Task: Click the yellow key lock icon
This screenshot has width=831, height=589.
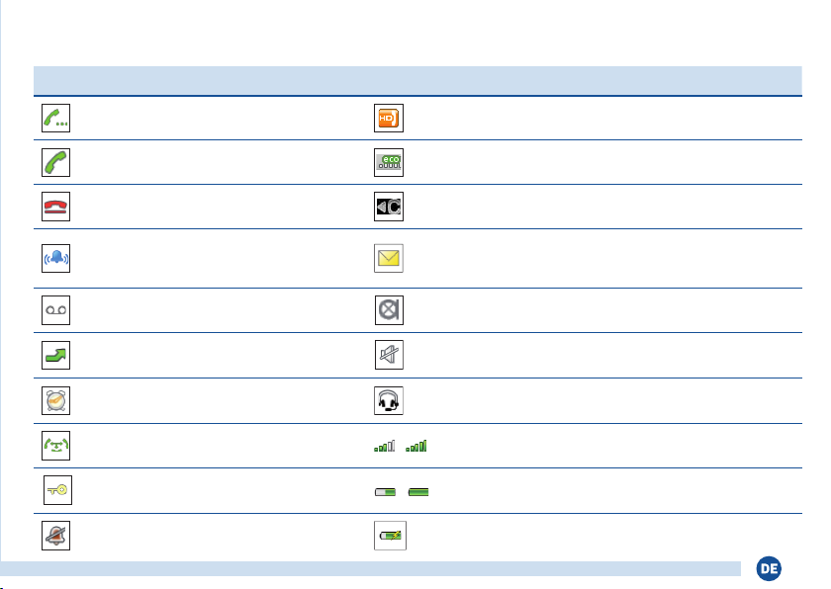Action: pos(57,490)
